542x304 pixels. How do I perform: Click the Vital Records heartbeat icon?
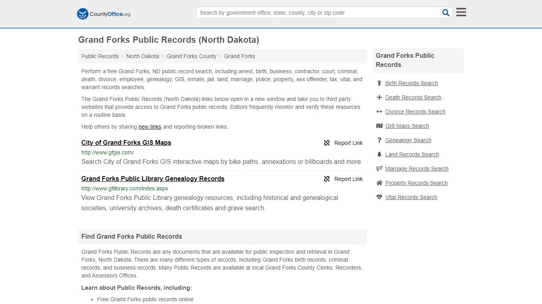coord(379,197)
